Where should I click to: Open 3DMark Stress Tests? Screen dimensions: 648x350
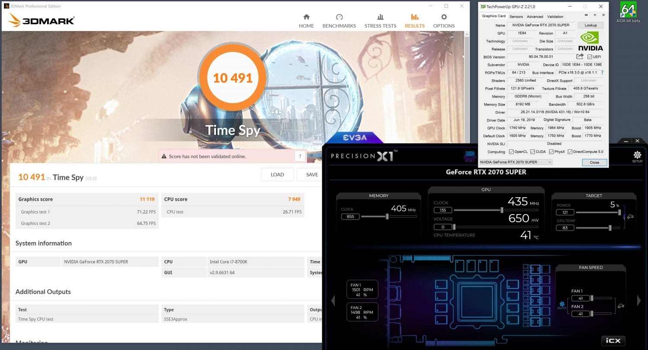(x=380, y=21)
